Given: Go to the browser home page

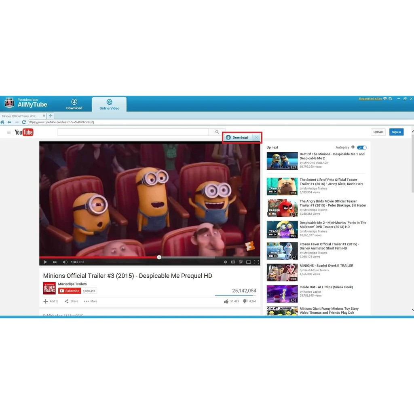Looking at the screenshot, I should [2, 122].
